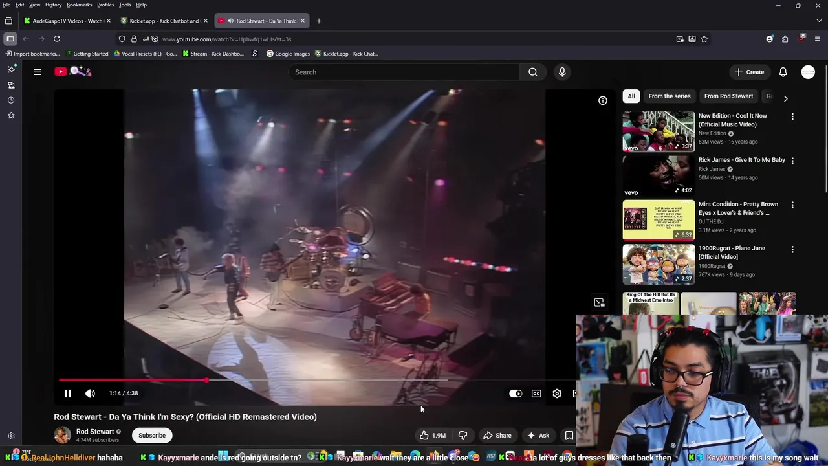Select From Rod Stewart chip
Viewport: 828px width, 466px height.
[728, 96]
